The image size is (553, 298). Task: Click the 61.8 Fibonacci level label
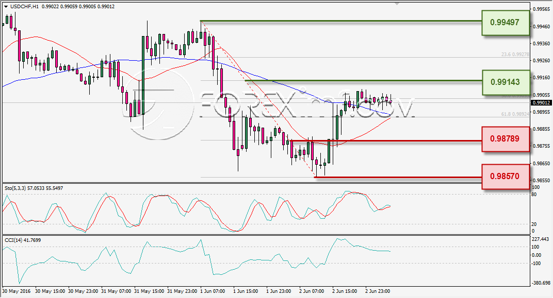pos(515,114)
